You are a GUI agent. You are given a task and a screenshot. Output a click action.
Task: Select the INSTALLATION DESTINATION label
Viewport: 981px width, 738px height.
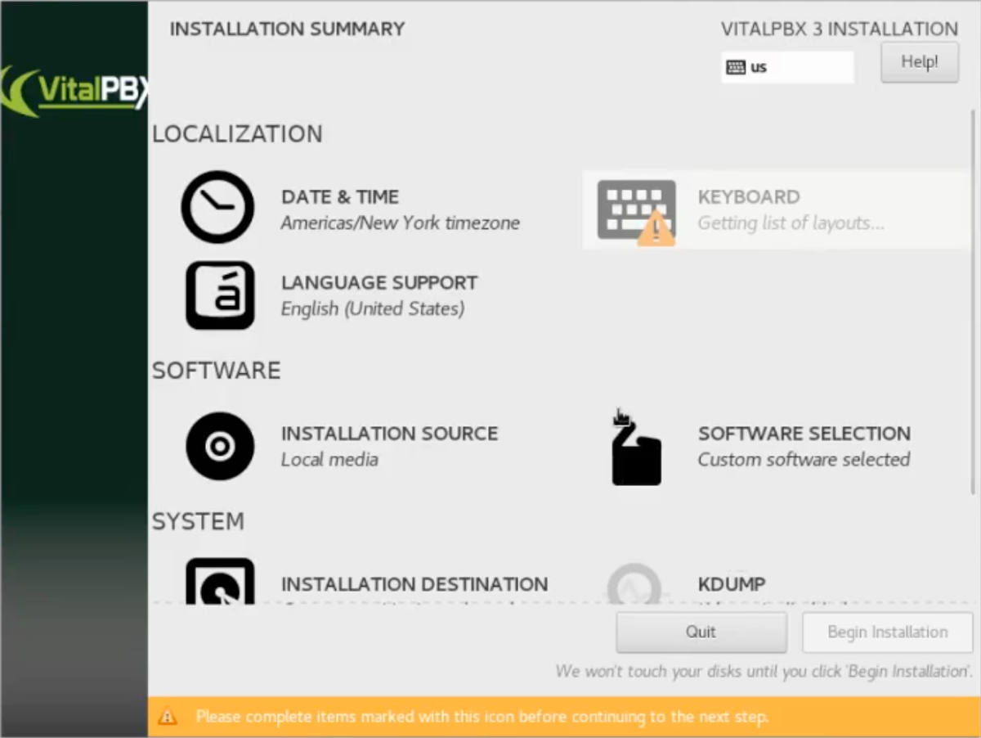coord(414,584)
